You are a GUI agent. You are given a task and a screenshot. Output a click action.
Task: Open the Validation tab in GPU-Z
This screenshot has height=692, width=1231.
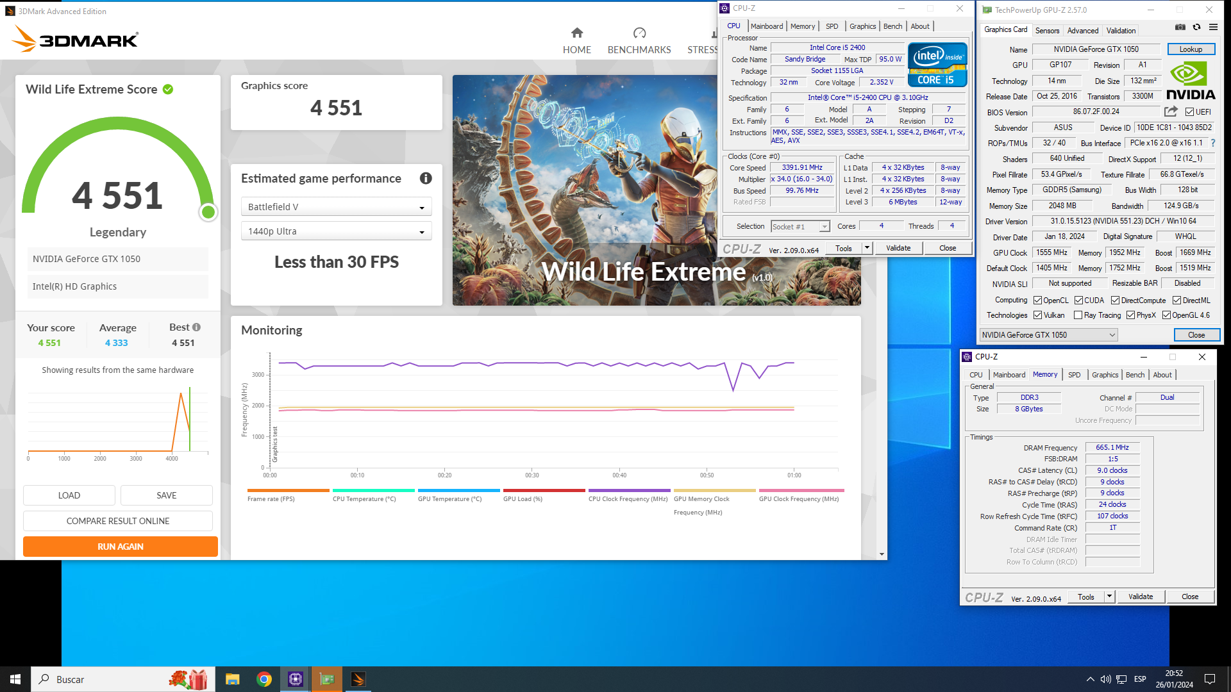[1121, 31]
